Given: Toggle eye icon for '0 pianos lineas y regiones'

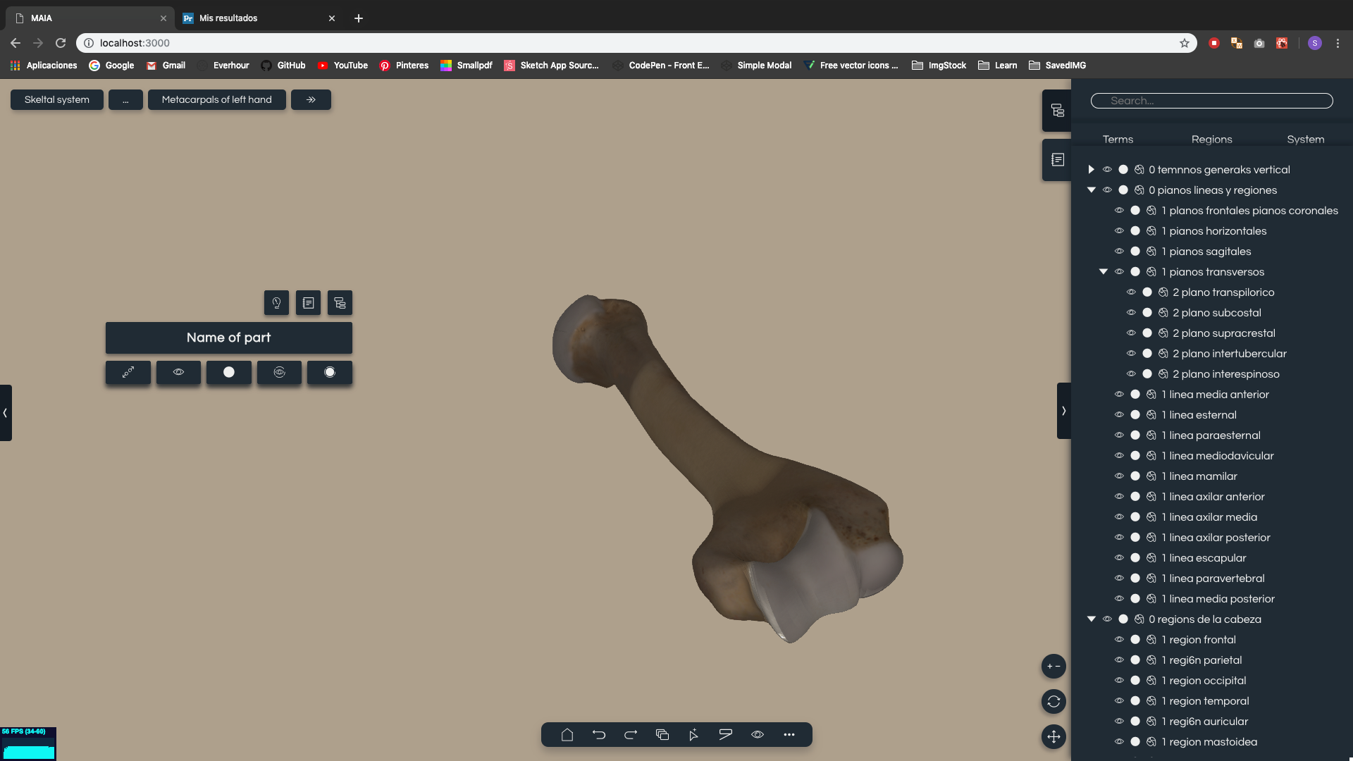Looking at the screenshot, I should click(1107, 190).
